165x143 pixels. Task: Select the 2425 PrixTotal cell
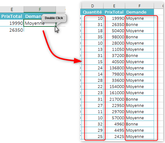[x=114, y=136]
